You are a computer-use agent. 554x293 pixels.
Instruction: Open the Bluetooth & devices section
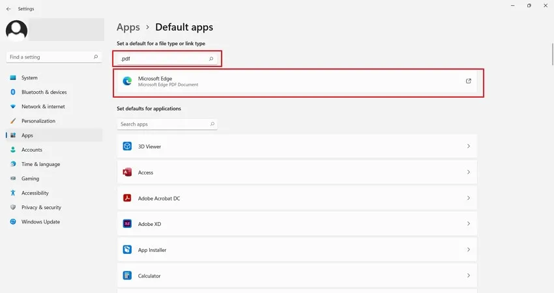(x=44, y=92)
